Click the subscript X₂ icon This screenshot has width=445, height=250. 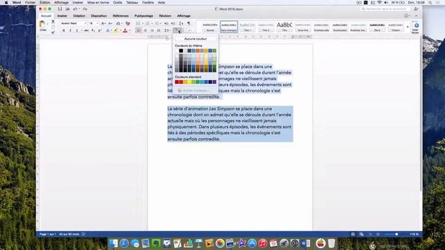[93, 31]
